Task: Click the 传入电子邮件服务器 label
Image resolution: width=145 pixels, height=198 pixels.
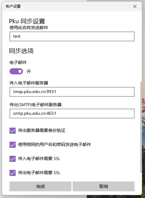Action: [29, 83]
